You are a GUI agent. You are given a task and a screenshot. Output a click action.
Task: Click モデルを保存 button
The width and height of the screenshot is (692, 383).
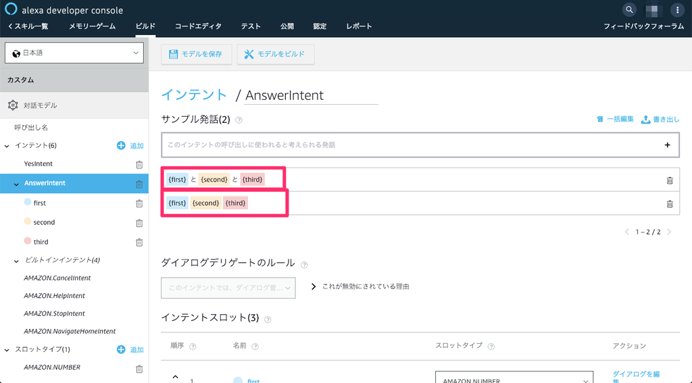(x=197, y=54)
